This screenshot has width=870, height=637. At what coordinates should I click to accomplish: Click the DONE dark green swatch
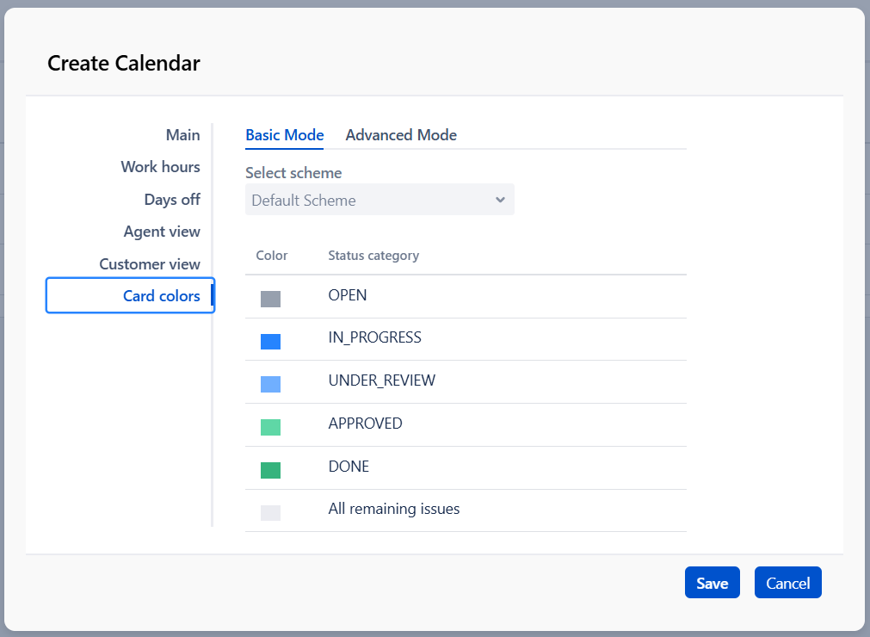270,470
